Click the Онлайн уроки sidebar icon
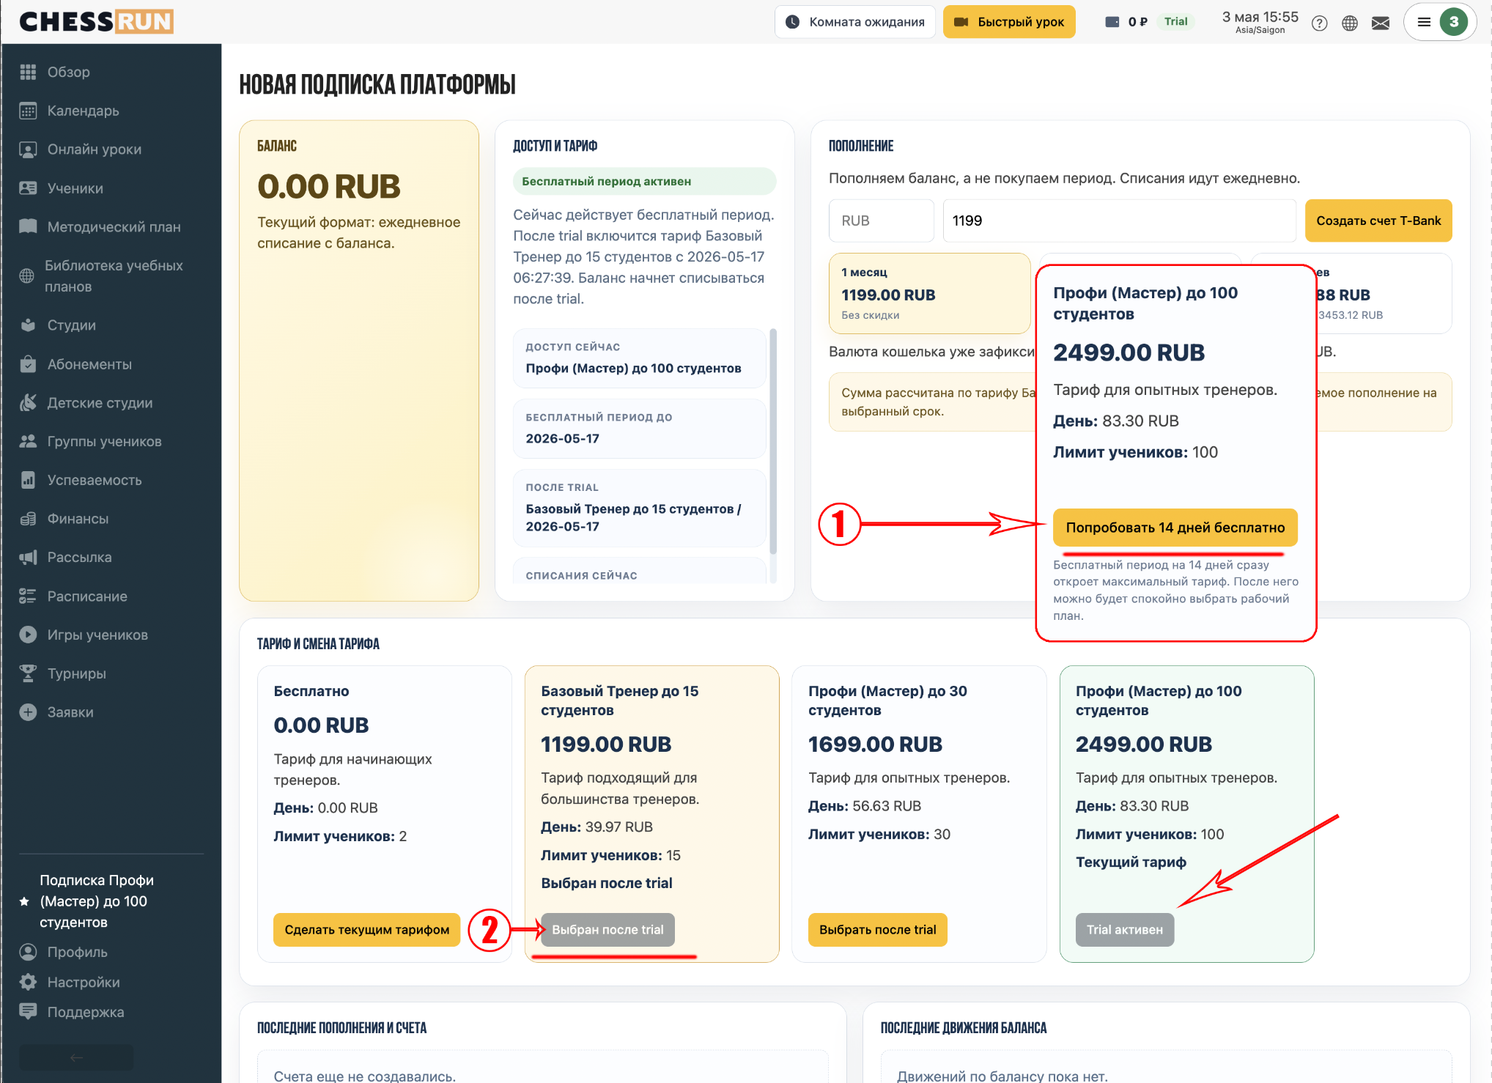1492x1083 pixels. (x=28, y=149)
